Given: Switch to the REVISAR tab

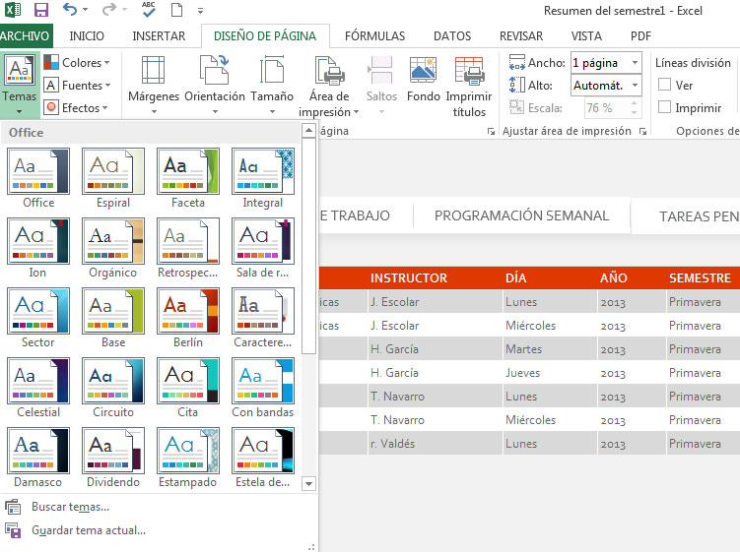Looking at the screenshot, I should 521,35.
